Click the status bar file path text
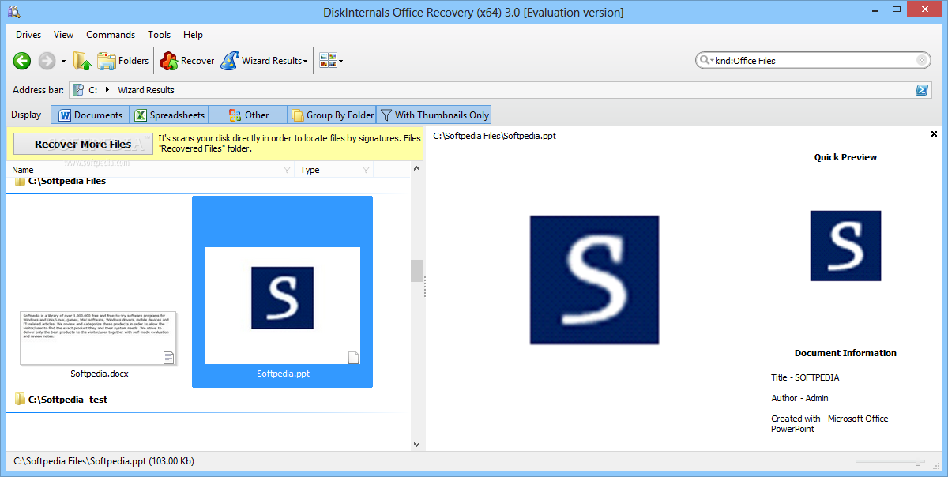The height and width of the screenshot is (477, 948). [x=104, y=461]
